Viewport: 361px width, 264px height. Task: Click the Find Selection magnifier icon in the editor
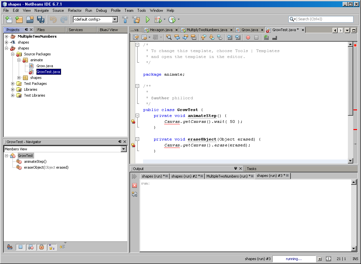point(169,37)
